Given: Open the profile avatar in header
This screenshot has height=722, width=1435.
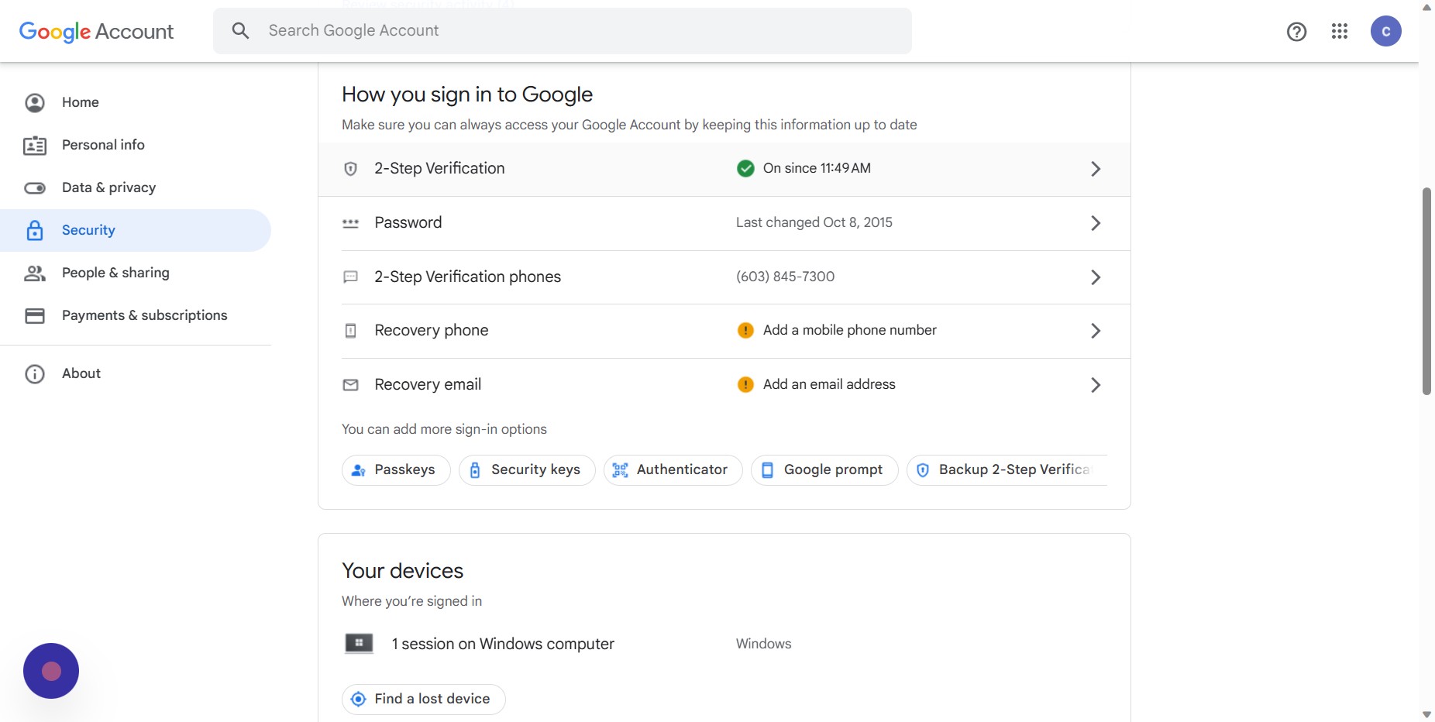Looking at the screenshot, I should pos(1385,31).
